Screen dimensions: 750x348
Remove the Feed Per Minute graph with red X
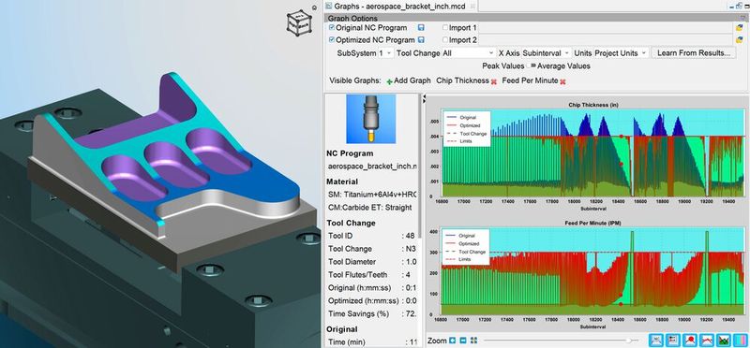[563, 81]
